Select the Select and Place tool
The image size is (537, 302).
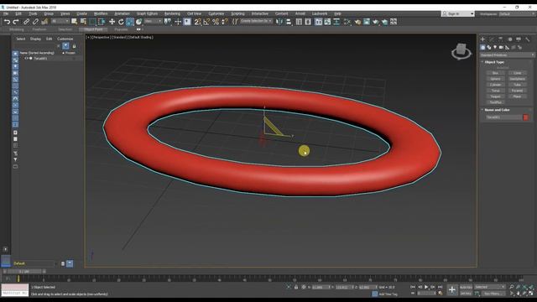pyautogui.click(x=138, y=22)
